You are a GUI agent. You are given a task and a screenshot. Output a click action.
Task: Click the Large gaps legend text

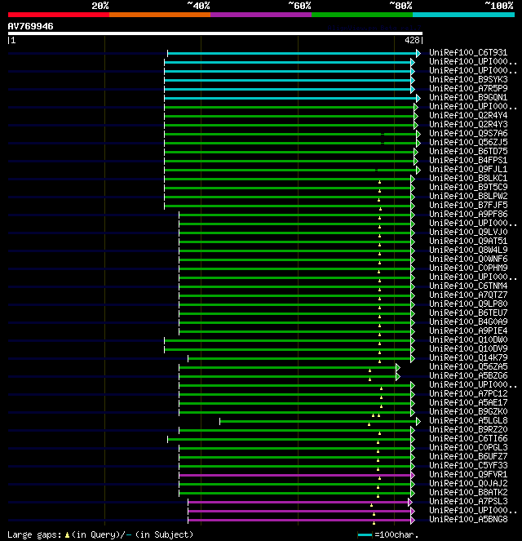coord(100,534)
